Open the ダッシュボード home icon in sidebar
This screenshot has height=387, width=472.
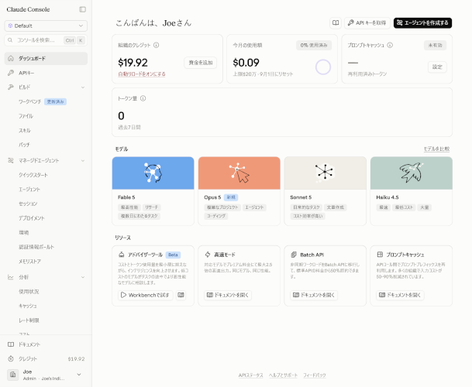pyautogui.click(x=11, y=58)
